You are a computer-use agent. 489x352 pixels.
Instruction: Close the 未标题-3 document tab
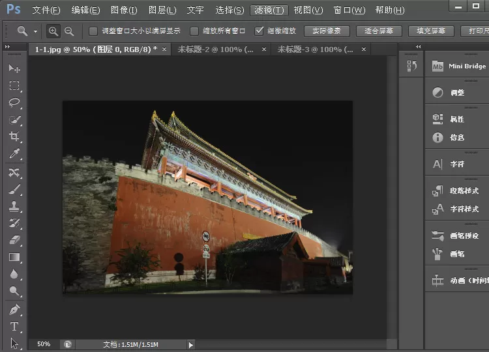[364, 49]
